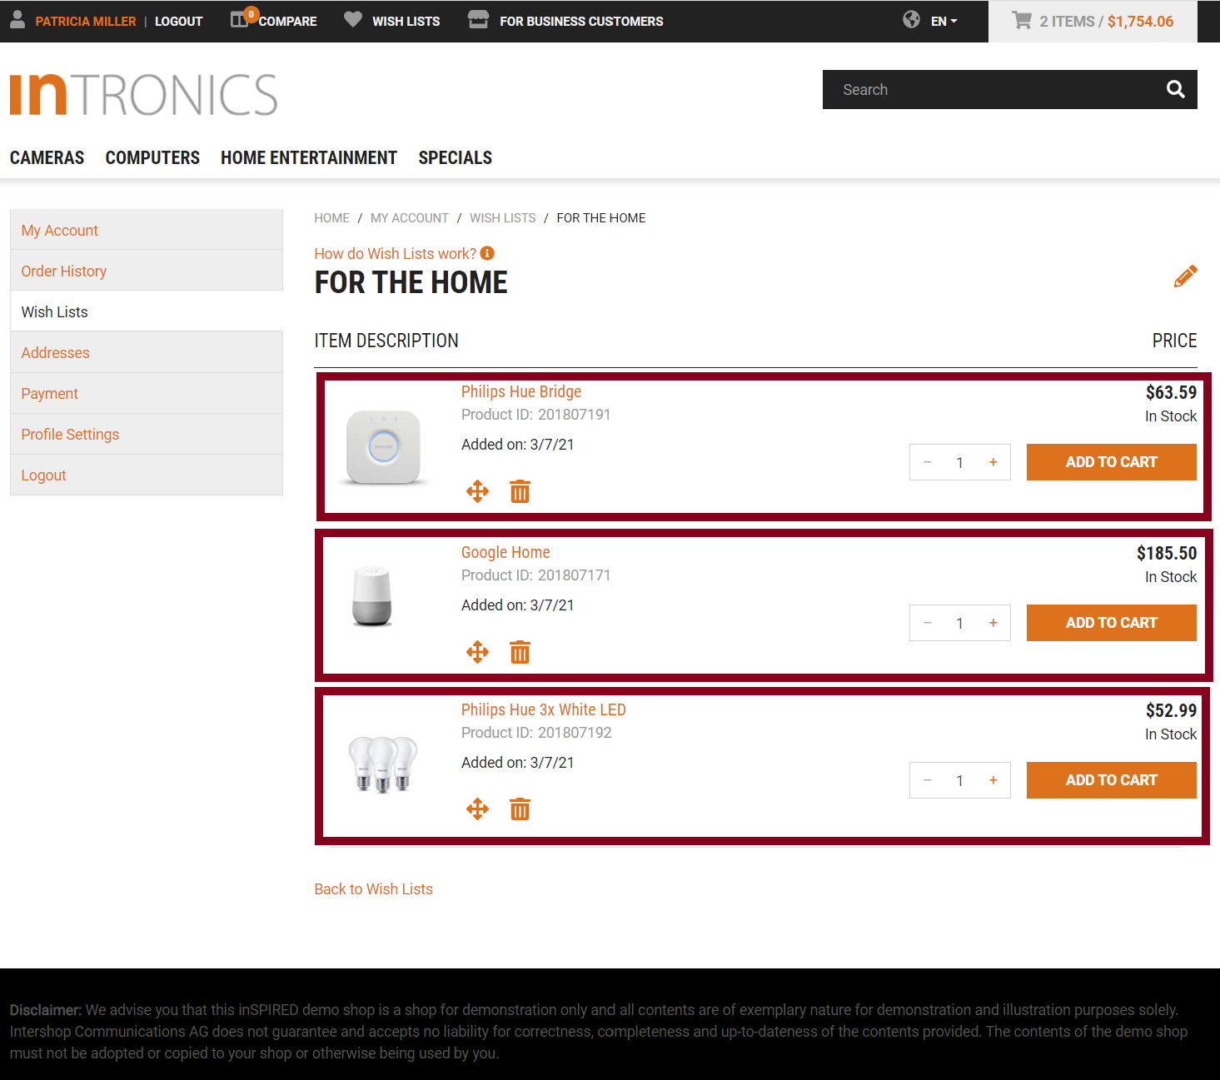This screenshot has height=1080, width=1220.
Task: Add Philips Hue 3x White LED to cart
Action: click(1111, 780)
